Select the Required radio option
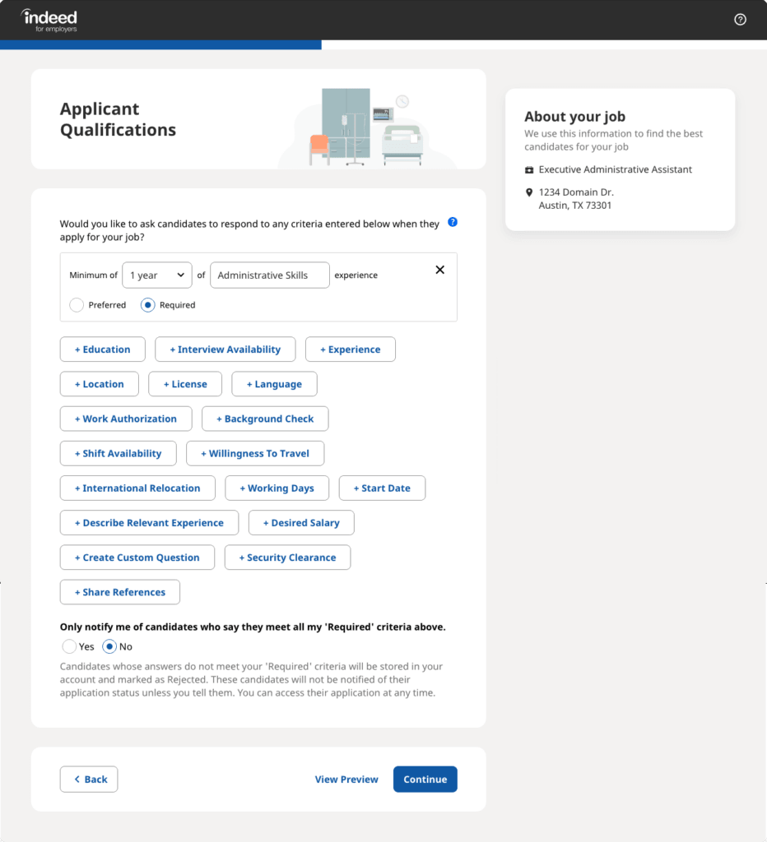 pyautogui.click(x=148, y=305)
